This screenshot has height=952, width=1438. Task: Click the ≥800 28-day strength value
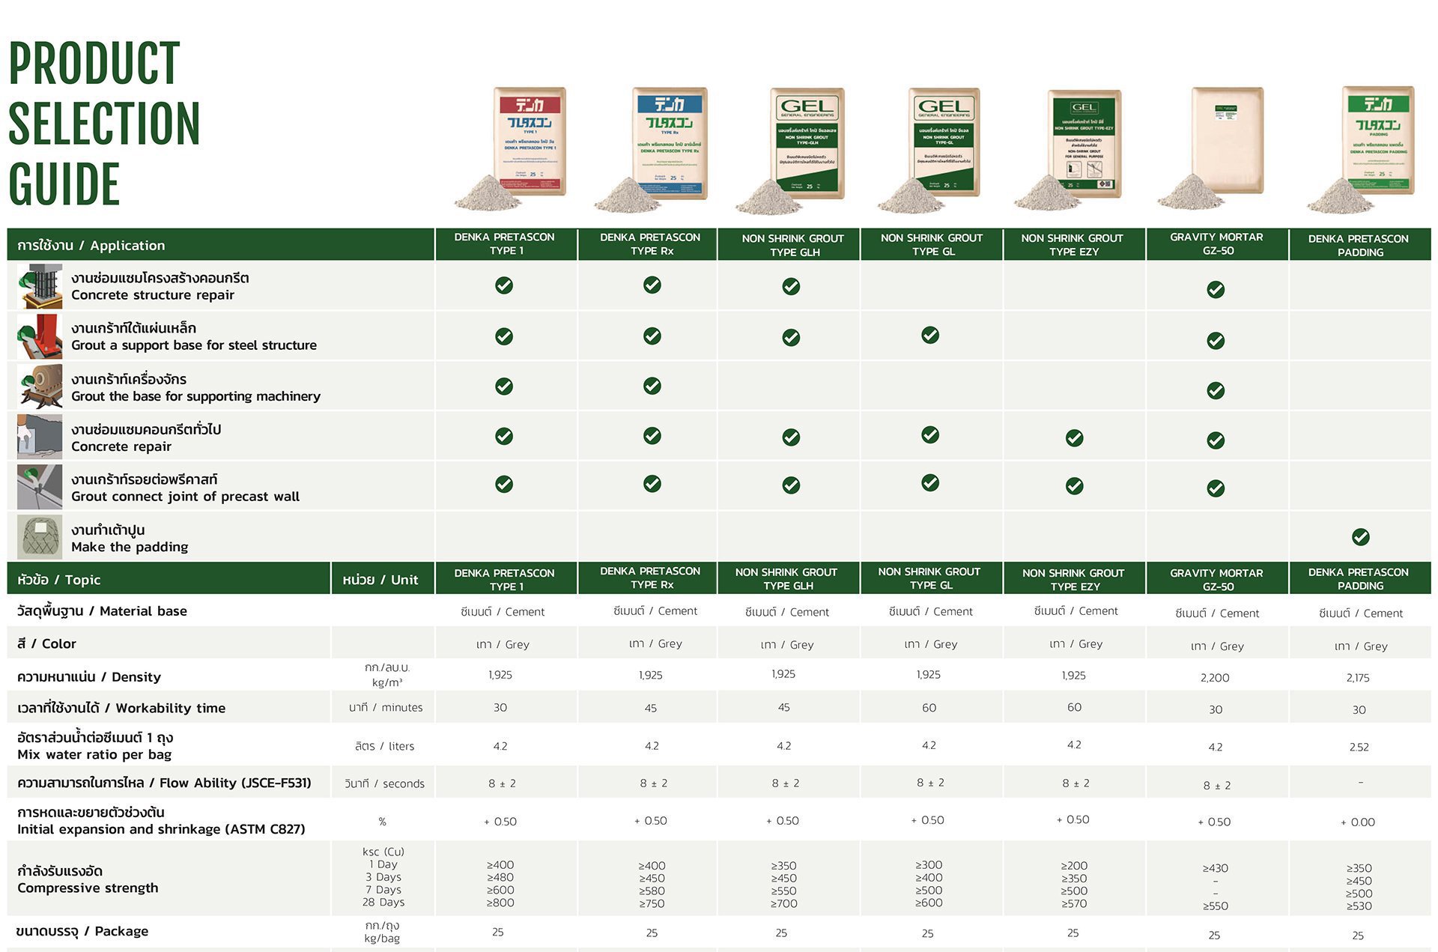[500, 903]
